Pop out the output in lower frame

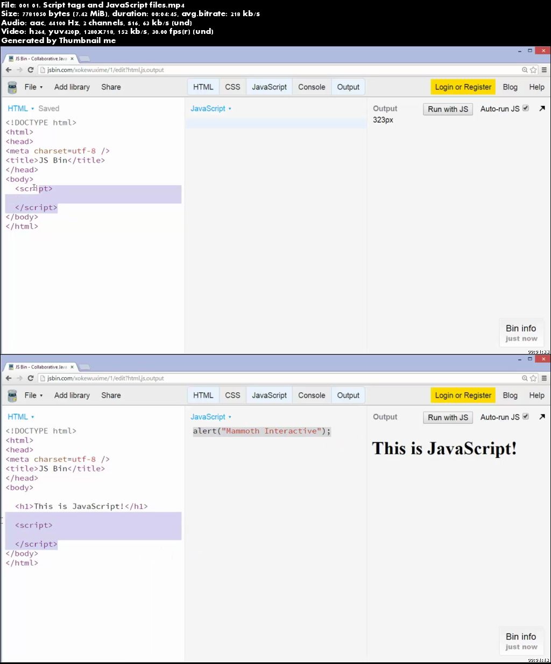pos(542,416)
